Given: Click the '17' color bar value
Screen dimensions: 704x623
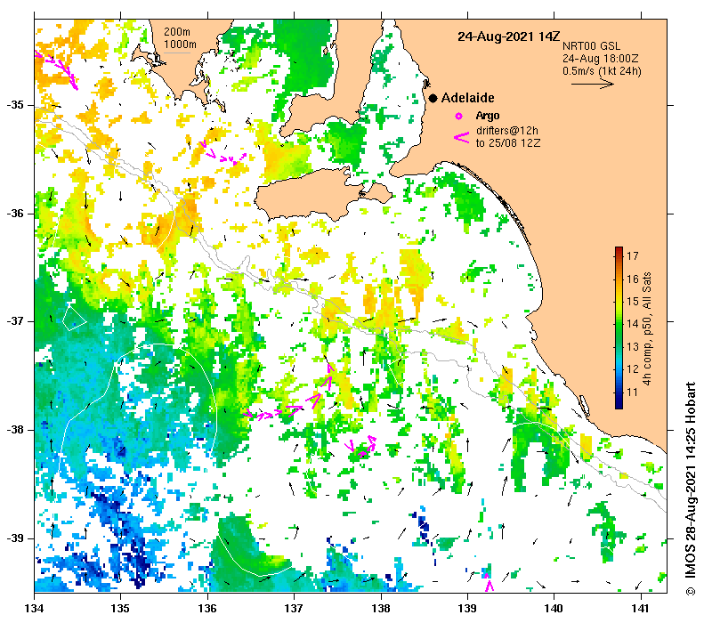Looking at the screenshot, I should [632, 256].
